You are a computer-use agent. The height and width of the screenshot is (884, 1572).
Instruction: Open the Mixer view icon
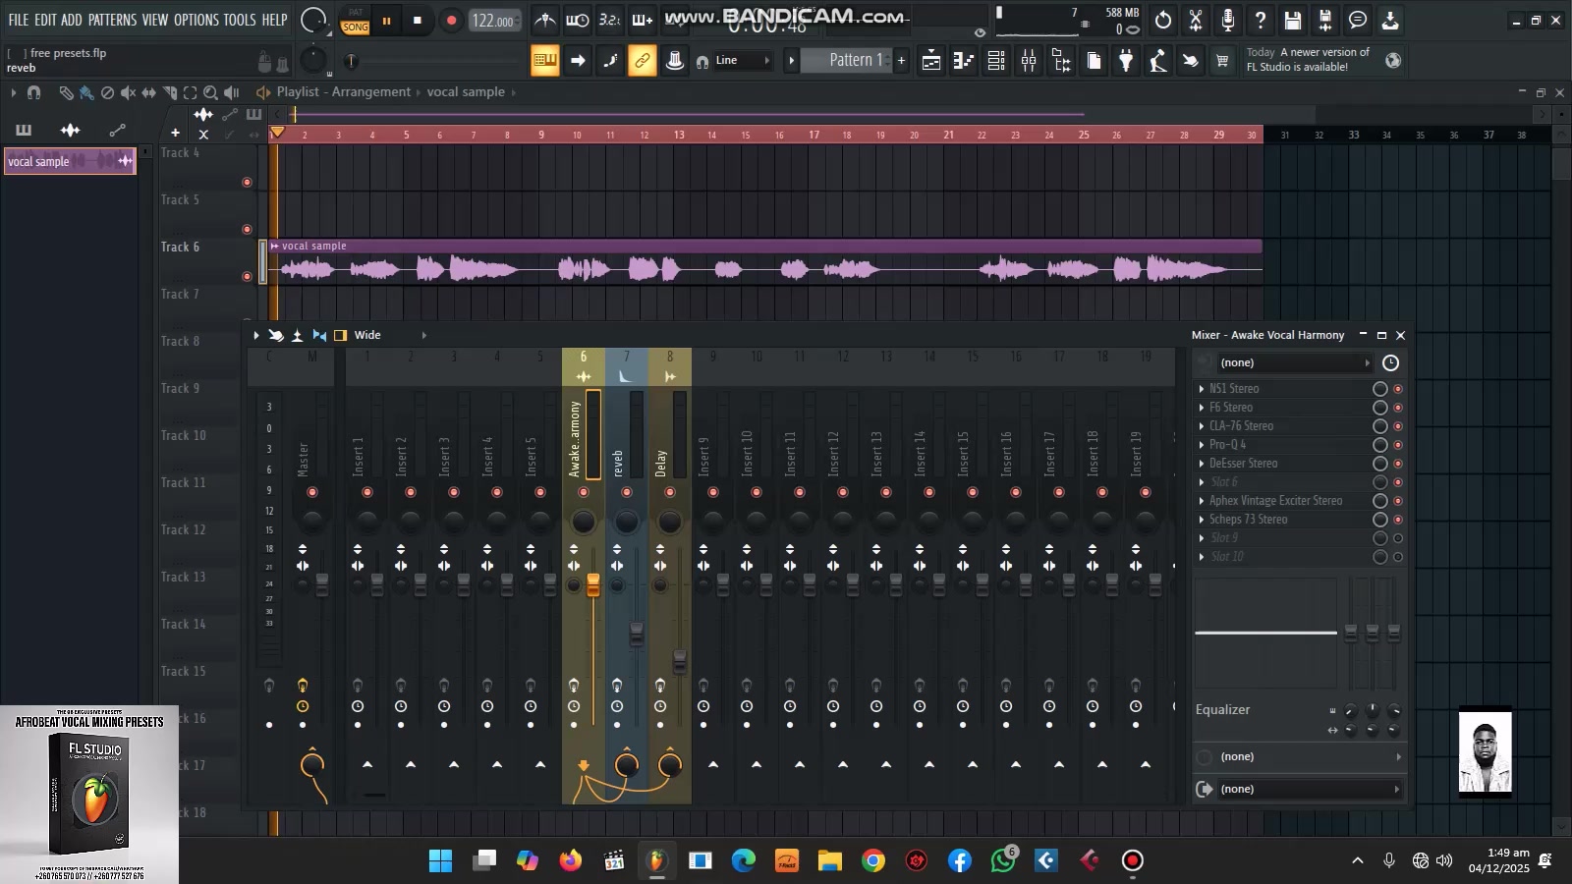[1029, 61]
